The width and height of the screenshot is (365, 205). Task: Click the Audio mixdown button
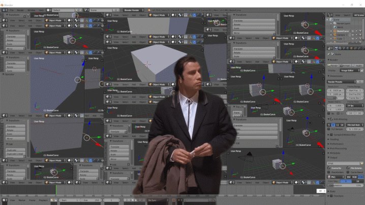coord(357,65)
